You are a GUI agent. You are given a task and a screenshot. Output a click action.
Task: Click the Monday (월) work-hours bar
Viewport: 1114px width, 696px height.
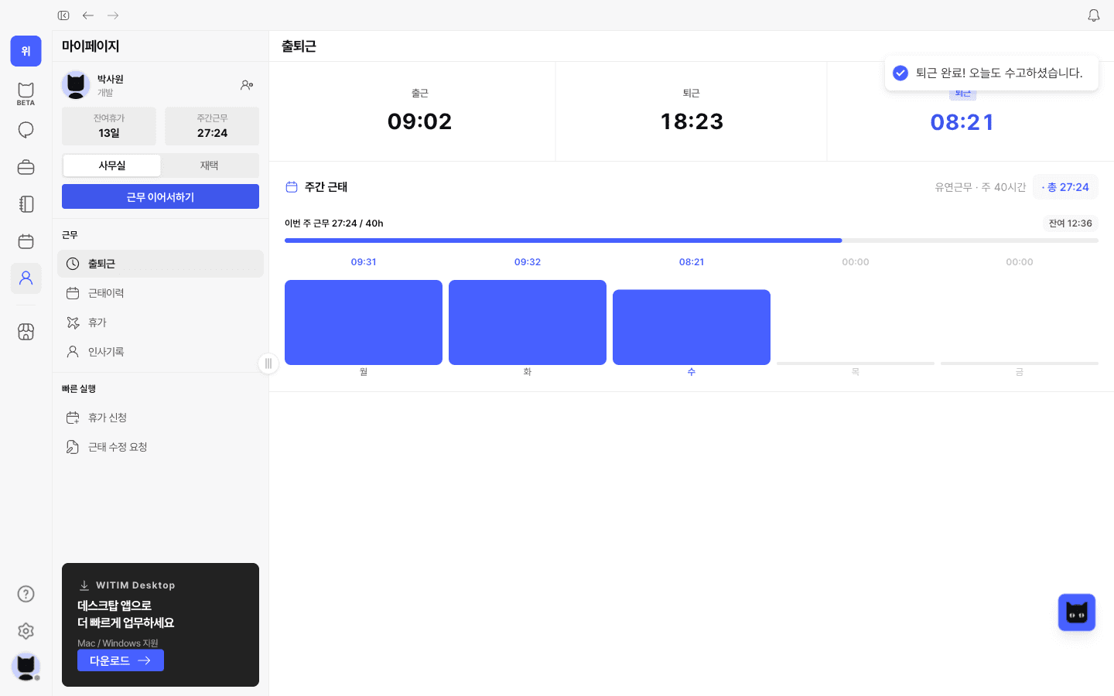point(364,322)
